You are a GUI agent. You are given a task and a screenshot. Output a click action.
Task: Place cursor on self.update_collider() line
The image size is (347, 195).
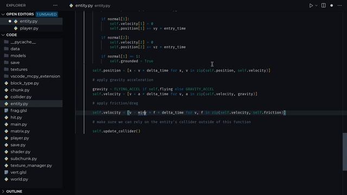point(116,131)
